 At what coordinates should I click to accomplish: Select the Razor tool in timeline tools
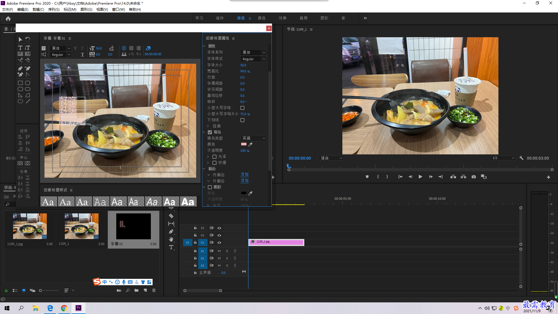click(x=171, y=216)
